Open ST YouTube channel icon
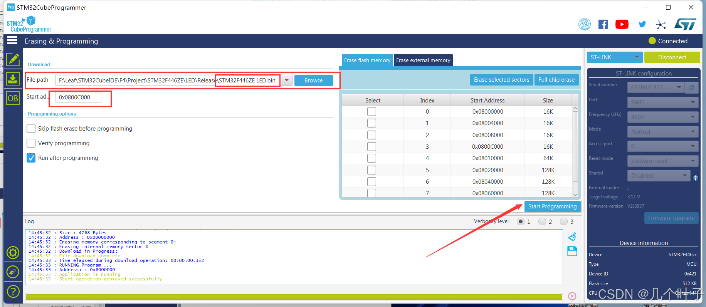706x307 pixels. point(622,25)
